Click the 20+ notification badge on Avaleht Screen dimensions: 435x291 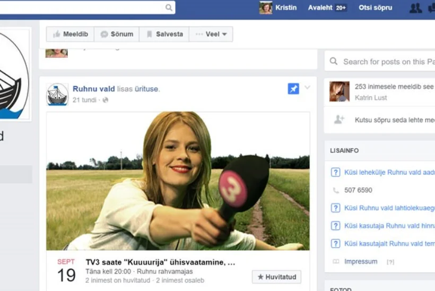341,8
